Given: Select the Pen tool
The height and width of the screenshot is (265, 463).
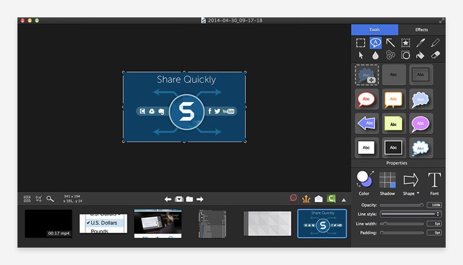Looking at the screenshot, I should (x=421, y=43).
